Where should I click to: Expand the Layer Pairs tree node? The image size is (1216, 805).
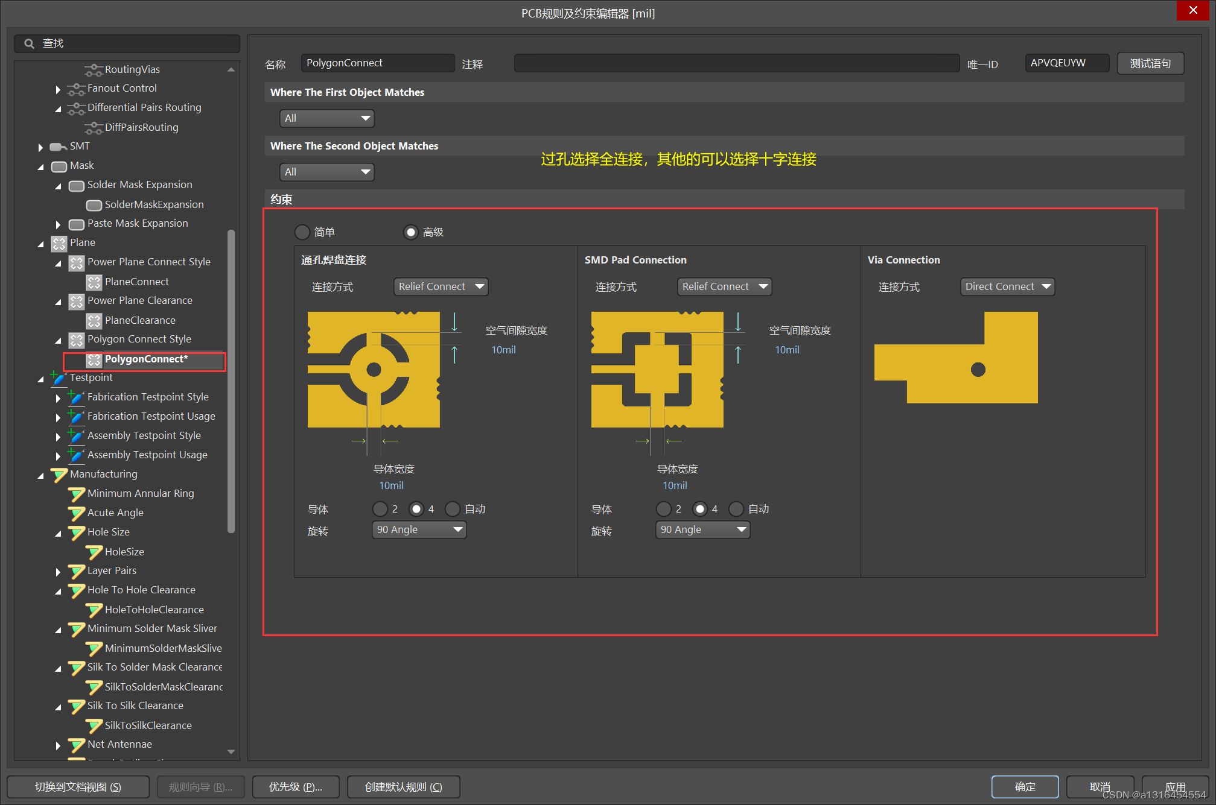(x=58, y=572)
